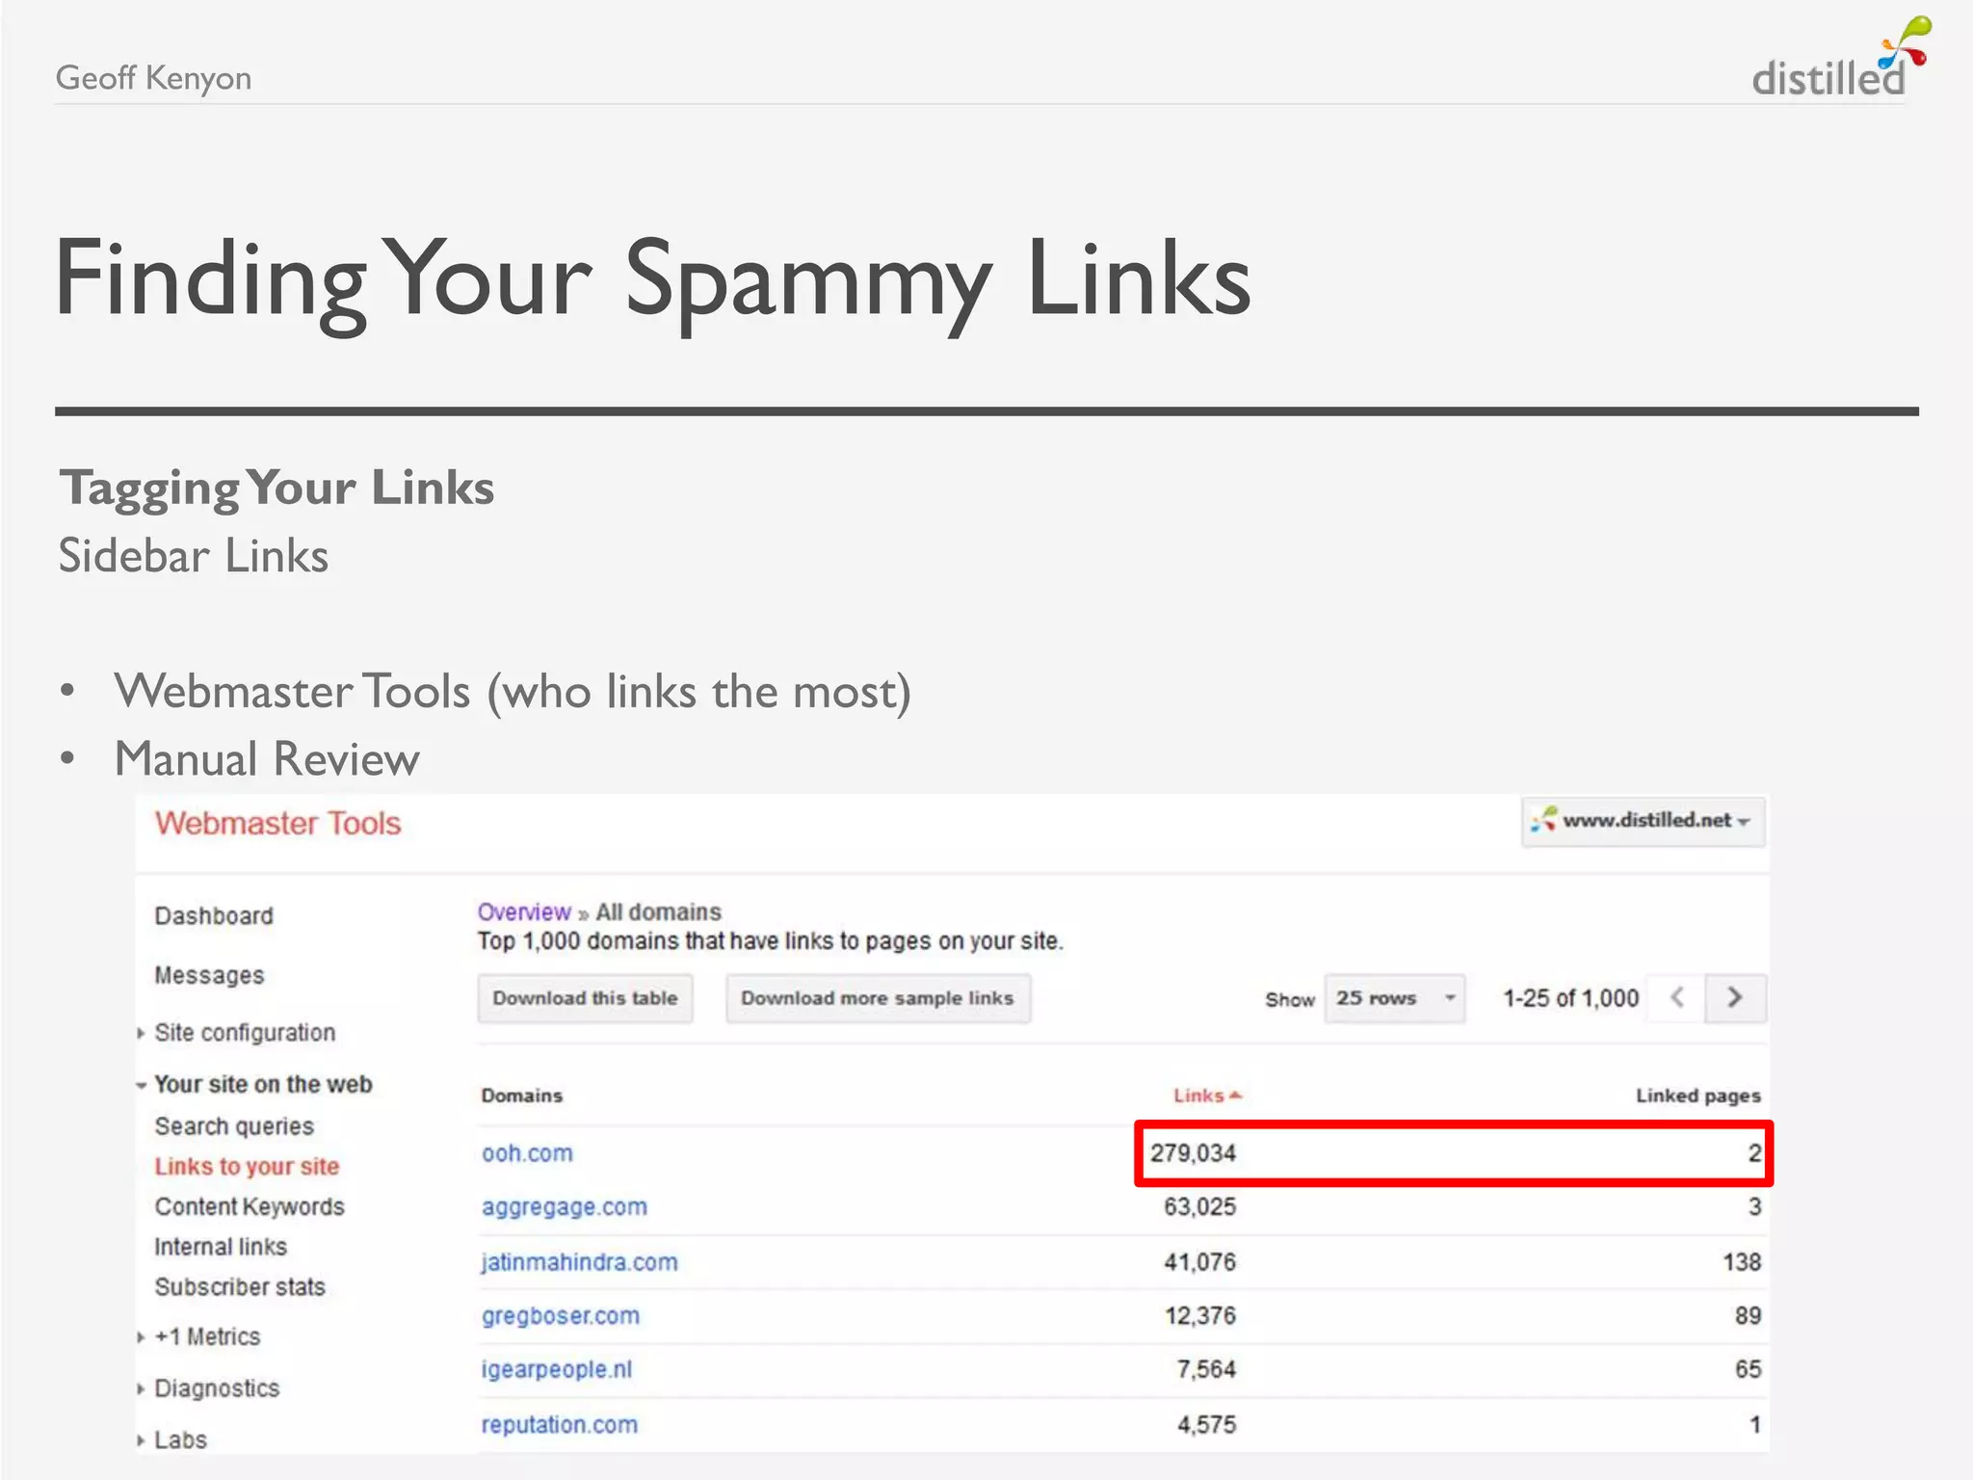Select Content Keywords in sidebar
Viewport: 1973px width, 1480px height.
250,1206
